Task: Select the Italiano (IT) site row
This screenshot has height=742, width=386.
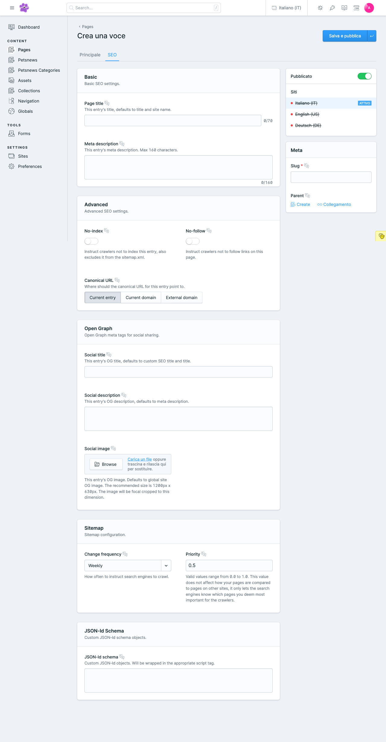Action: (x=331, y=103)
